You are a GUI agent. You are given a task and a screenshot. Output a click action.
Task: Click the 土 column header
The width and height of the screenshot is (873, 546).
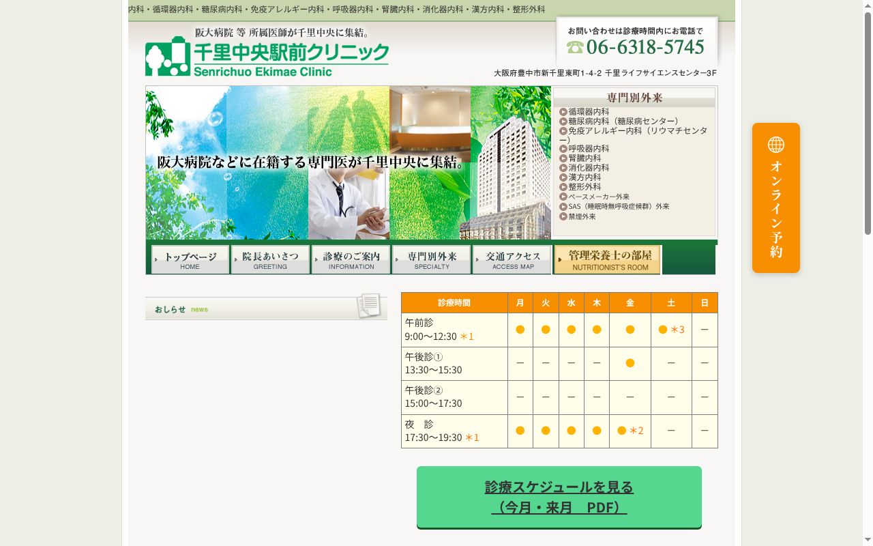[671, 302]
